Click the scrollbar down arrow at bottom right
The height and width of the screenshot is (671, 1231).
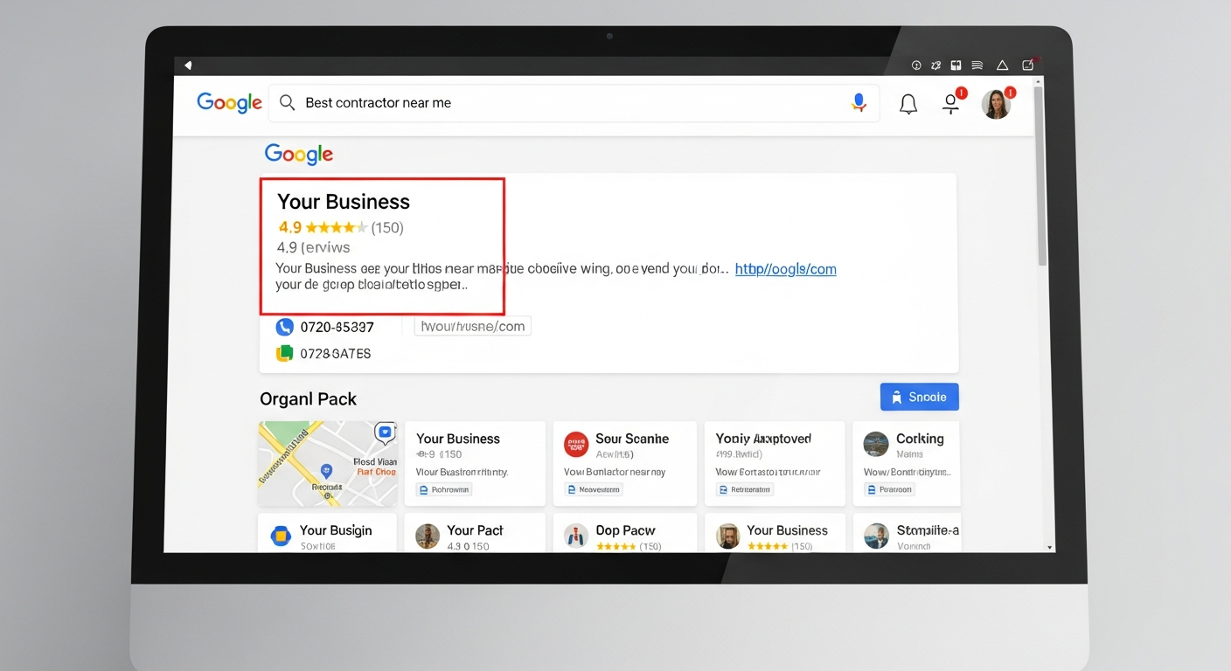tap(1050, 547)
